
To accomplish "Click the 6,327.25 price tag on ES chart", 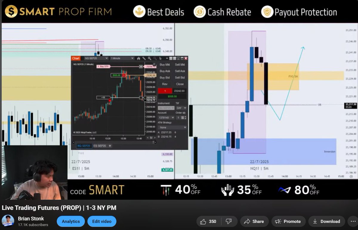I will click(x=167, y=170).
